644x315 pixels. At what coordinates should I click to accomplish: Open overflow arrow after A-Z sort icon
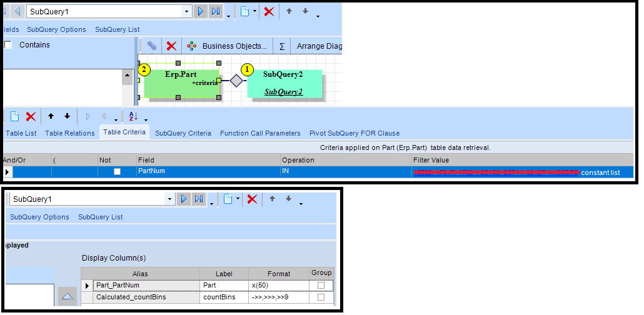146,121
